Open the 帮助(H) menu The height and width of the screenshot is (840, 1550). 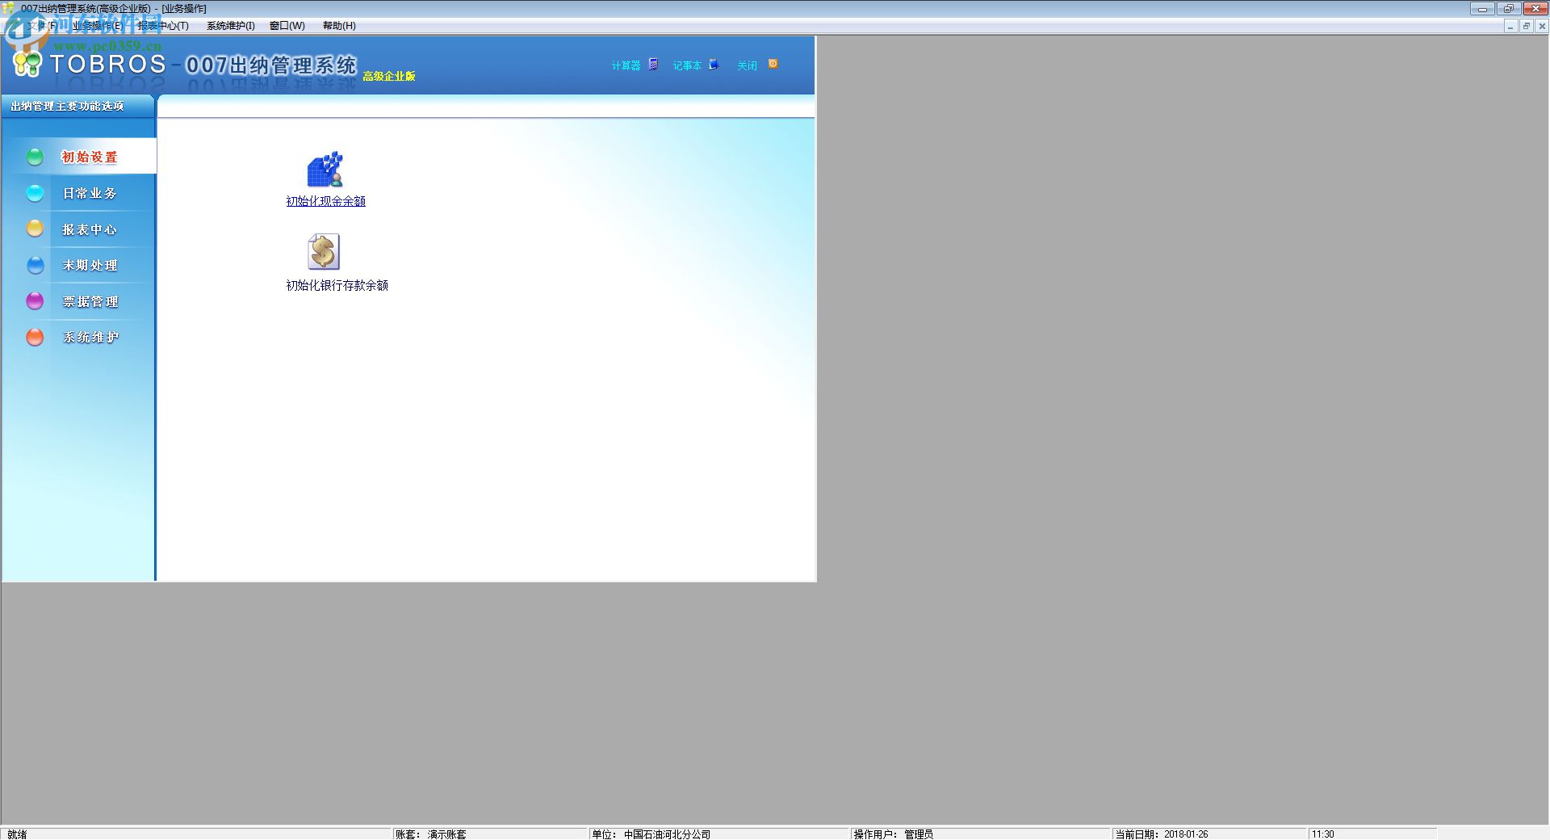(x=339, y=26)
